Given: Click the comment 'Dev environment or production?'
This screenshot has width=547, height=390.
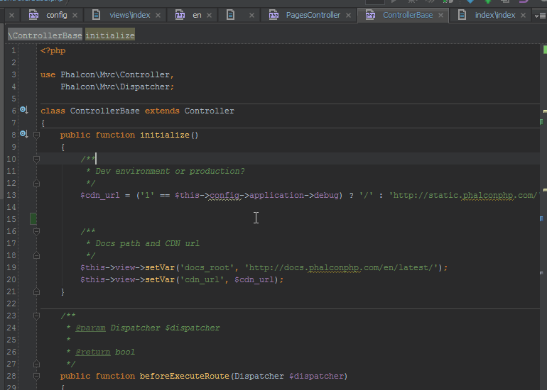Looking at the screenshot, I should (x=170, y=172).
